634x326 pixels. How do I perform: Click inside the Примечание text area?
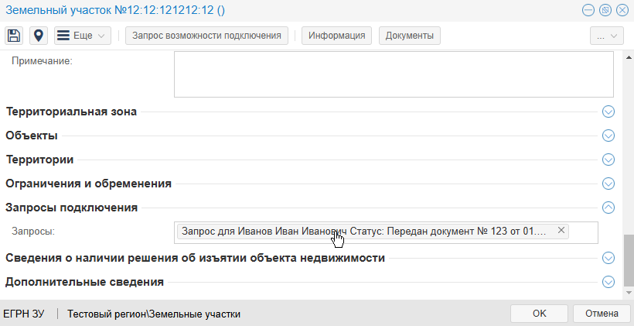click(394, 74)
